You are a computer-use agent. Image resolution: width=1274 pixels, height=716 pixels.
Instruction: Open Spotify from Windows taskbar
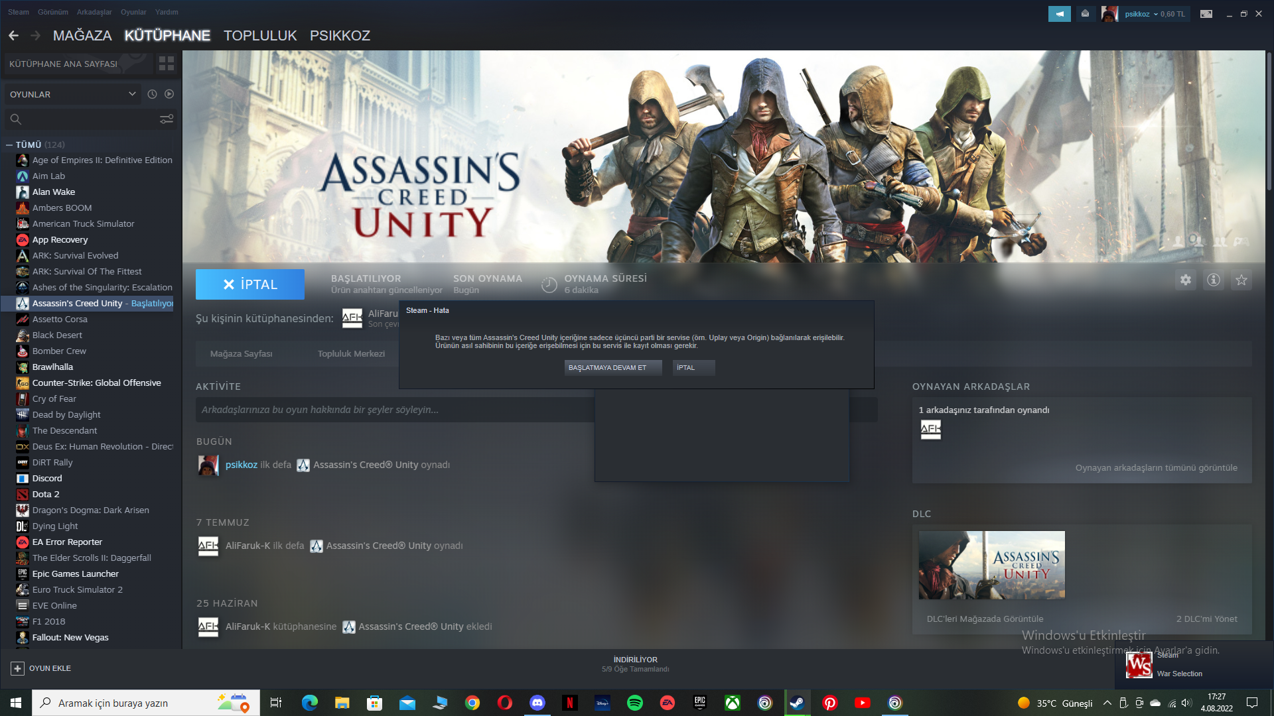tap(635, 703)
